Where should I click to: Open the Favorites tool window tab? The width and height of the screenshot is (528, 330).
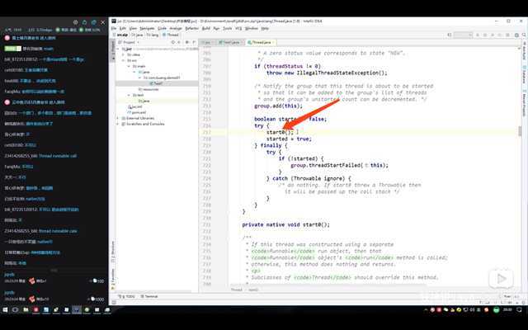point(113,277)
